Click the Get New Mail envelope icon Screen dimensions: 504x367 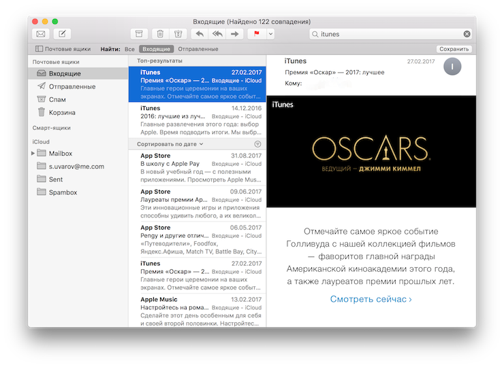(41, 34)
